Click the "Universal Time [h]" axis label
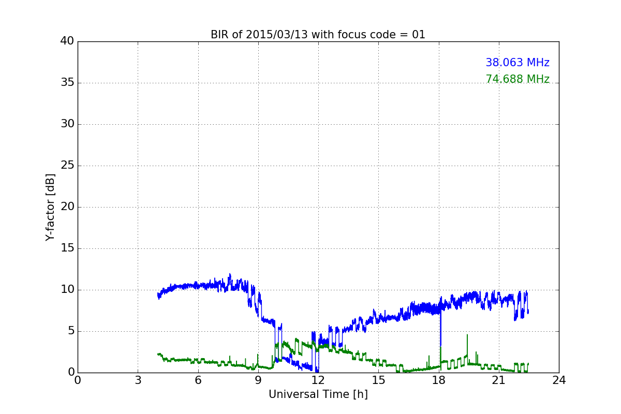This screenshot has width=621, height=414. click(x=318, y=394)
